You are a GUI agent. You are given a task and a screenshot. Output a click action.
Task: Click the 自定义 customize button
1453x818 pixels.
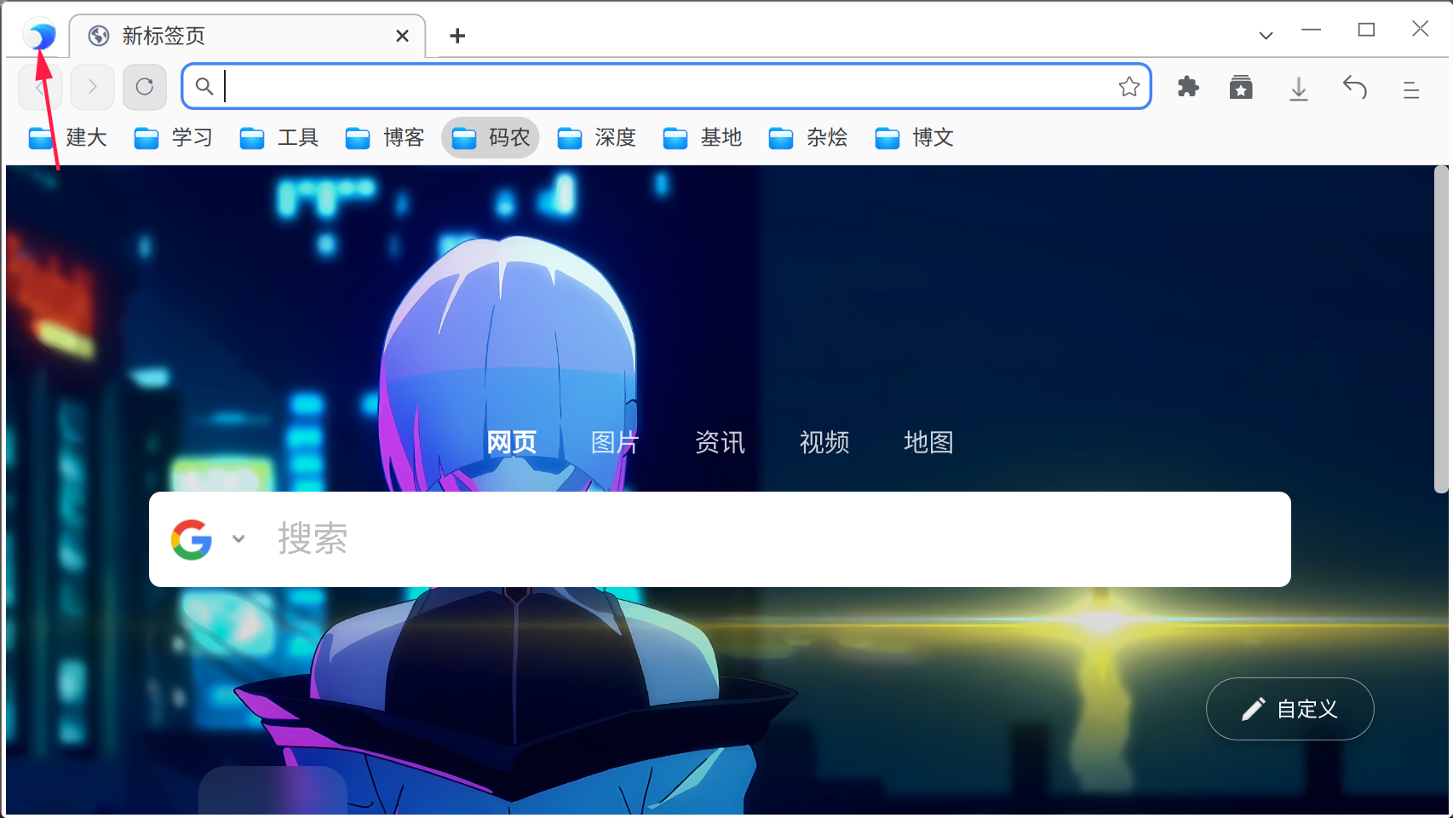click(x=1289, y=708)
